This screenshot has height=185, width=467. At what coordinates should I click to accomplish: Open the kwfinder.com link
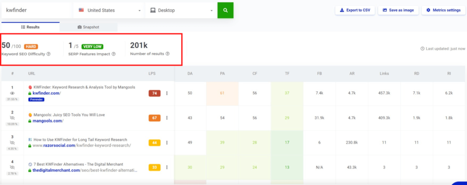point(47,93)
